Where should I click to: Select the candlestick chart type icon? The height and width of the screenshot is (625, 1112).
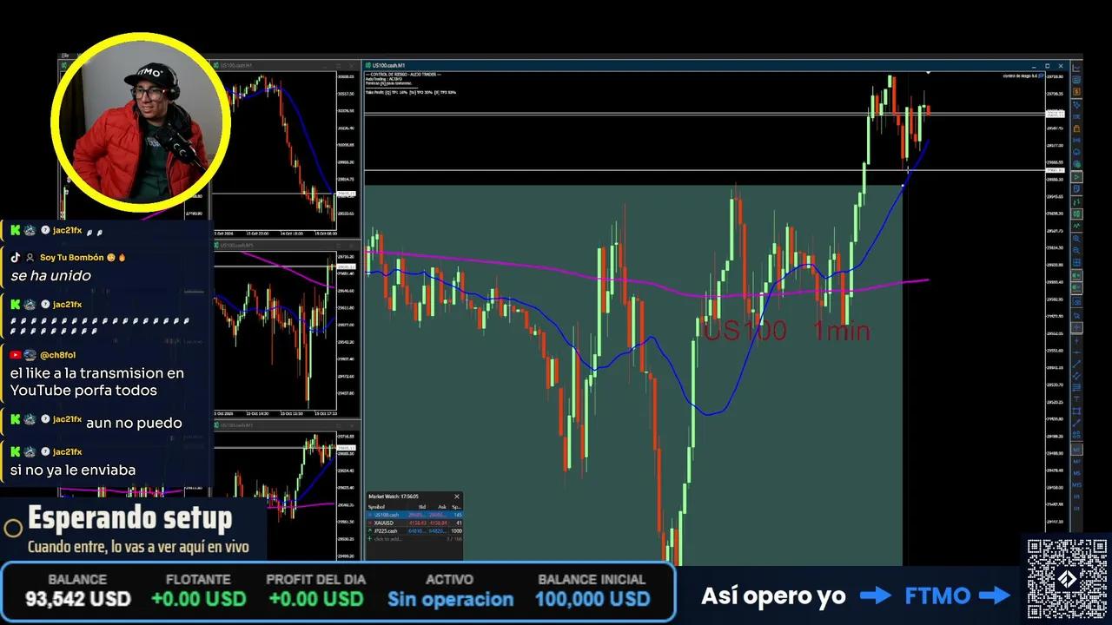[1077, 214]
